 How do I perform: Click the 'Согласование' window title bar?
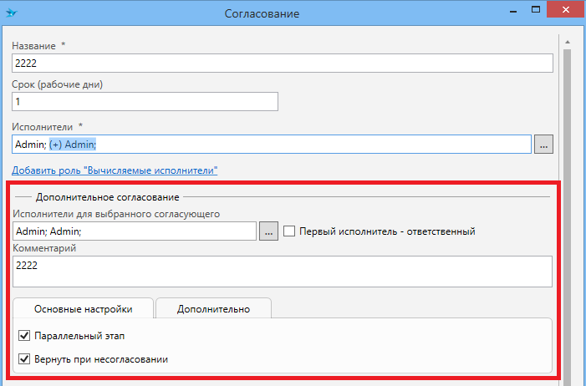[262, 13]
